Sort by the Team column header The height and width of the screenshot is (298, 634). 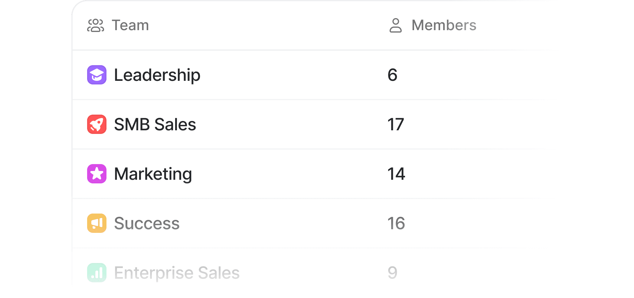pyautogui.click(x=130, y=25)
